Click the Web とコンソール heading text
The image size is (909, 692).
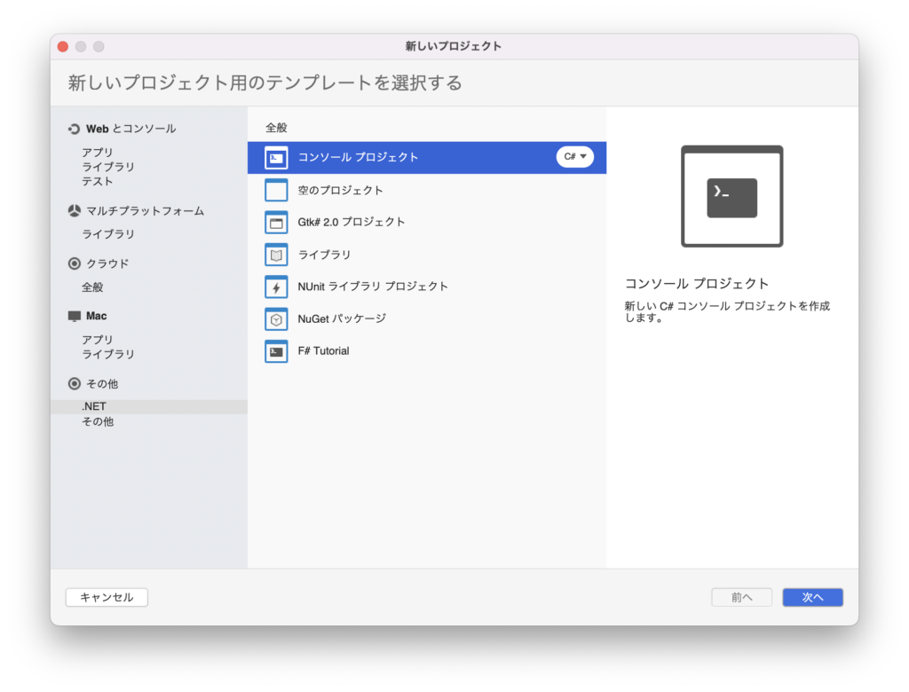tap(131, 129)
